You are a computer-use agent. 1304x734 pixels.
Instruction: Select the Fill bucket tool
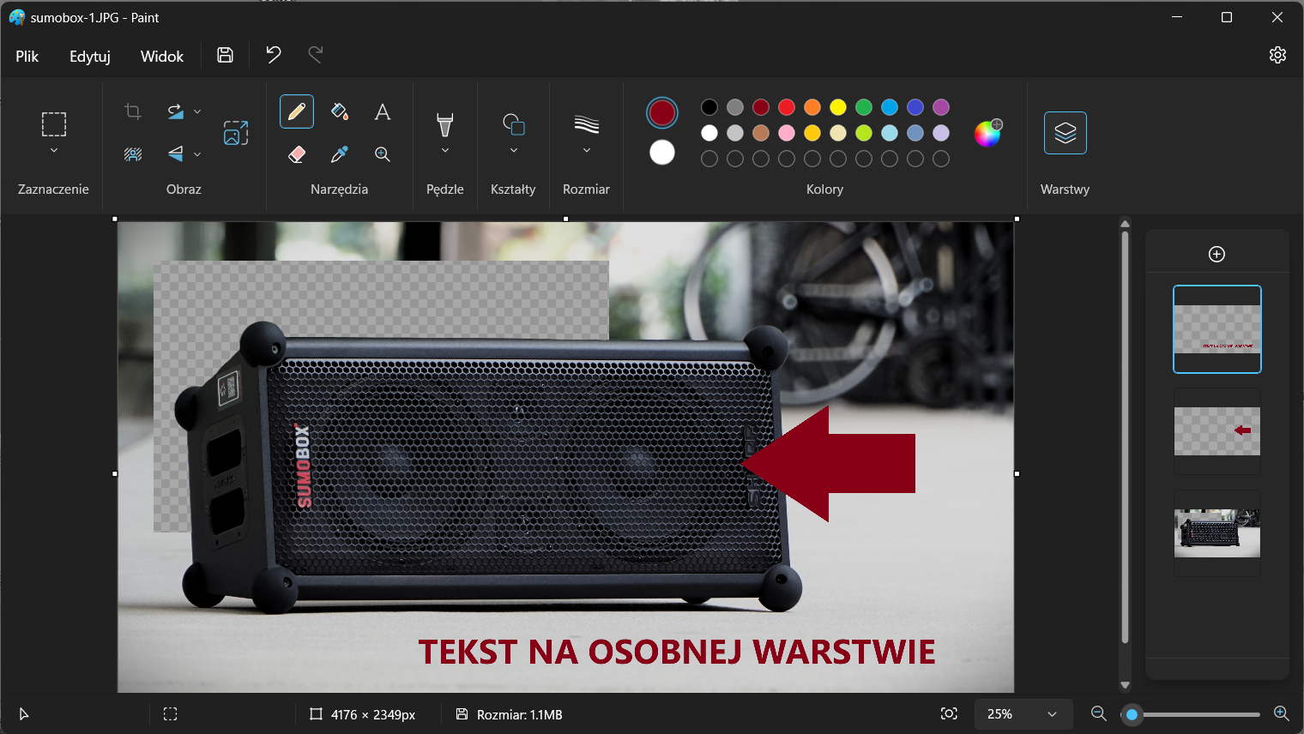point(340,111)
